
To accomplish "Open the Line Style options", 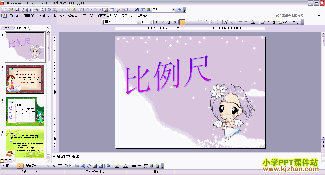I will [x=134, y=166].
